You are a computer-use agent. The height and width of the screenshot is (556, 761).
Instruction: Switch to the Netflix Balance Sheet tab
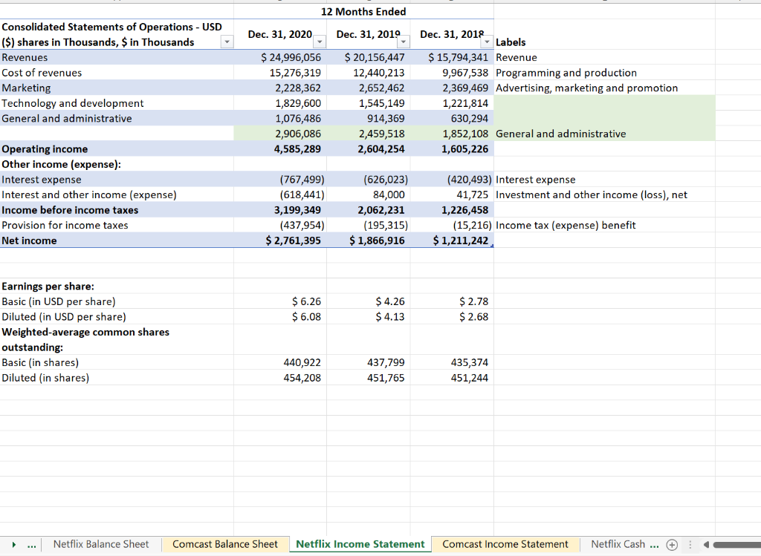point(101,544)
